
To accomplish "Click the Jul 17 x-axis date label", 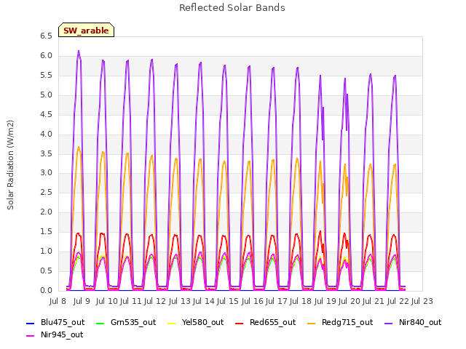I will click(276, 301).
